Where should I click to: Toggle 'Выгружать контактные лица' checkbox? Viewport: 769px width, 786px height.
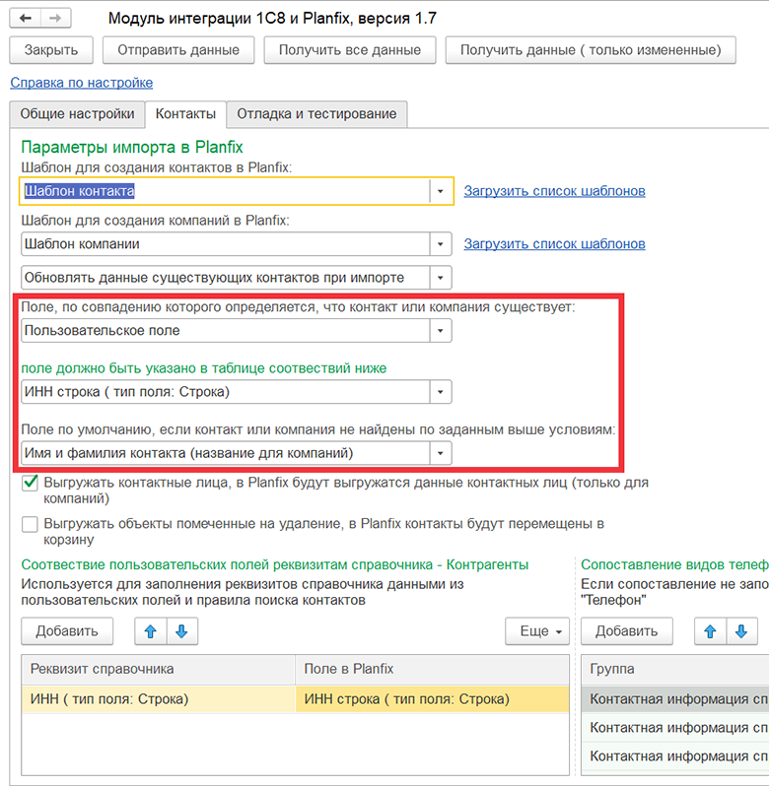click(31, 484)
